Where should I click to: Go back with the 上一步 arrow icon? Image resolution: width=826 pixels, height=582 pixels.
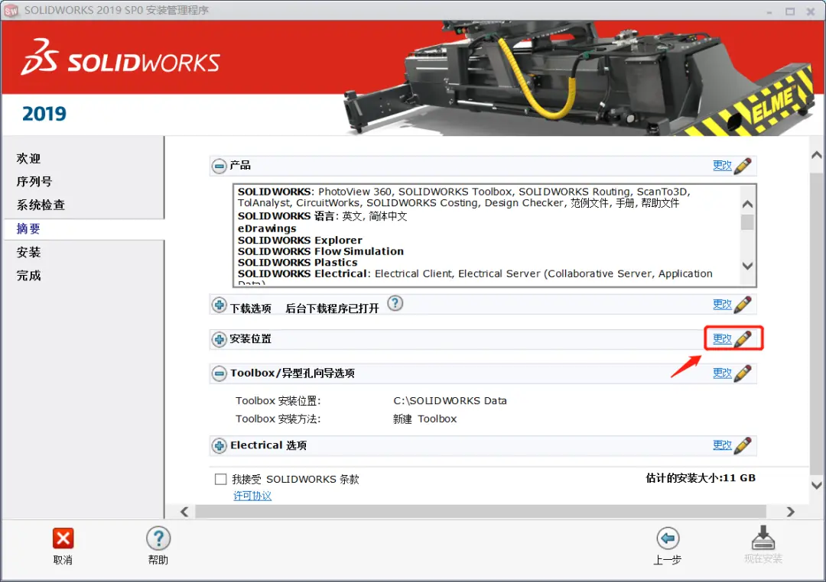coord(668,538)
